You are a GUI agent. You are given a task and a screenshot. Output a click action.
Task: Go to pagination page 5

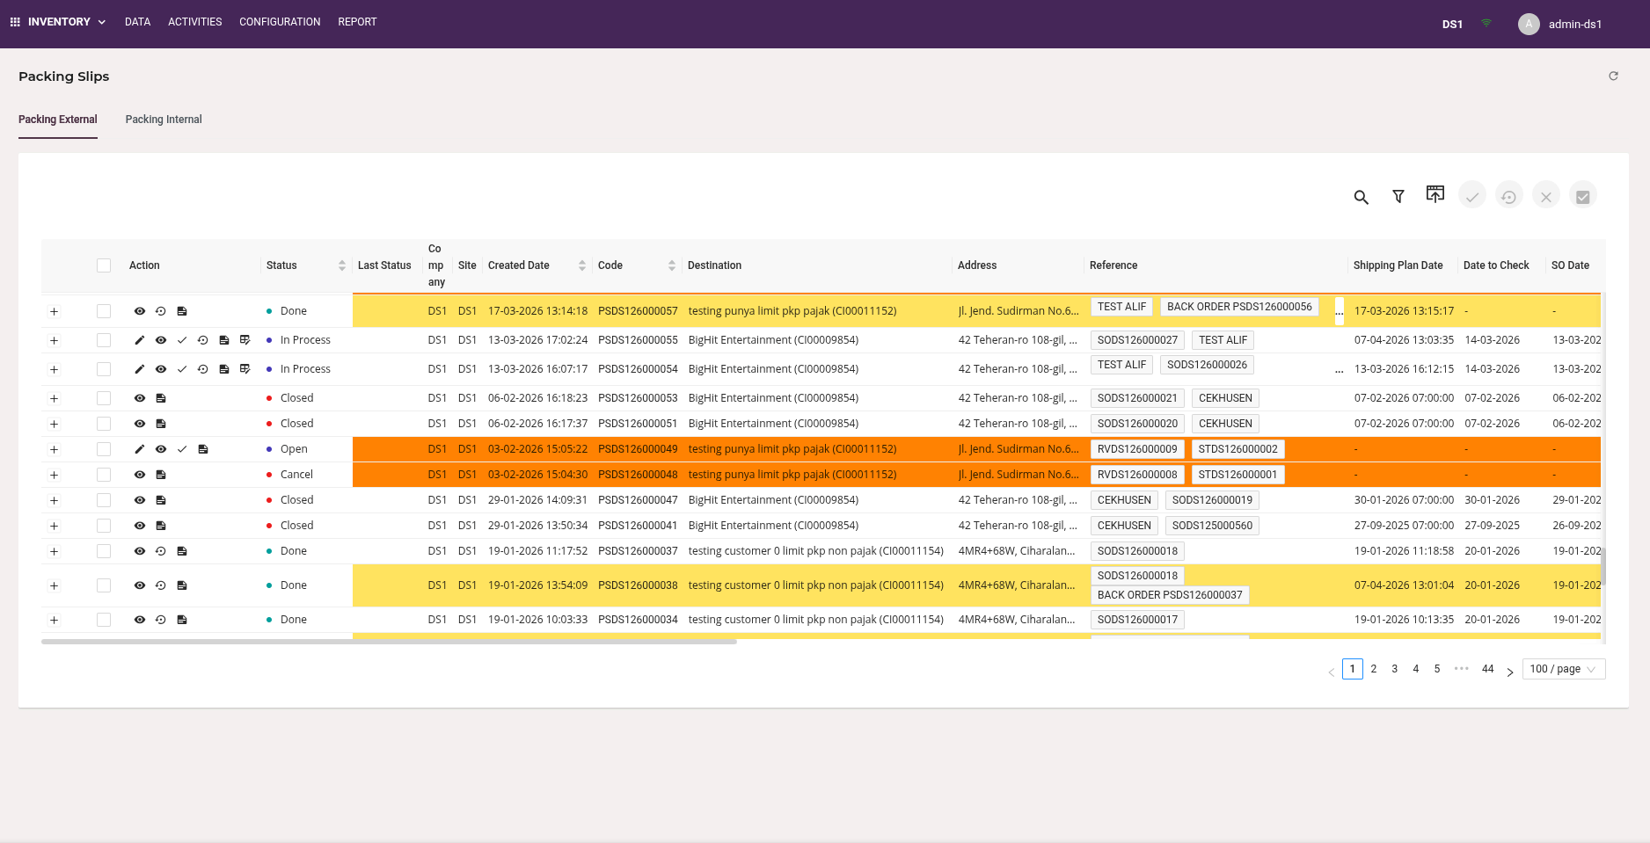pyautogui.click(x=1437, y=669)
